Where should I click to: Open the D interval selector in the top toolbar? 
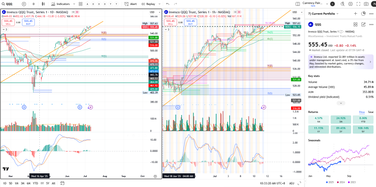pos(34,4)
